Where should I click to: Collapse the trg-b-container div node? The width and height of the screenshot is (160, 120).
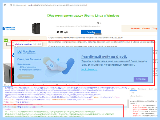[x=4, y=102]
